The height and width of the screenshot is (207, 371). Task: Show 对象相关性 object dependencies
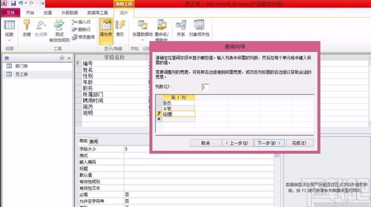(199, 28)
